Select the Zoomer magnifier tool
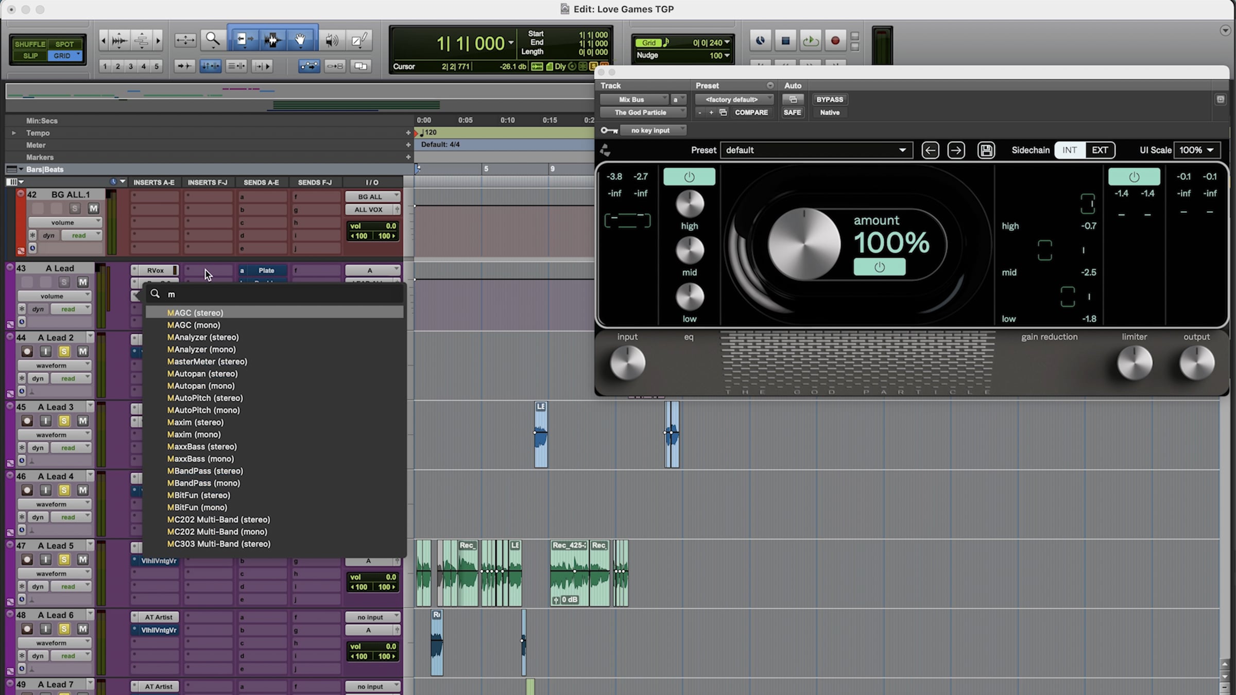This screenshot has height=695, width=1236. coord(213,40)
